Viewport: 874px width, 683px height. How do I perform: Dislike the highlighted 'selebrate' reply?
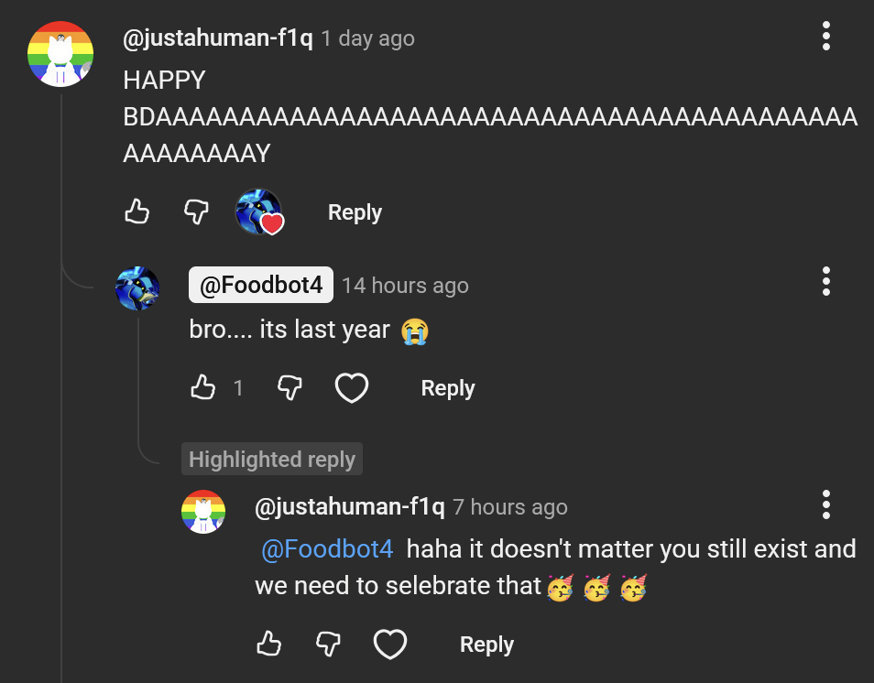(329, 645)
